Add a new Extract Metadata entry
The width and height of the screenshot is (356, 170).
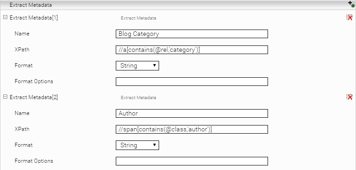click(x=351, y=4)
